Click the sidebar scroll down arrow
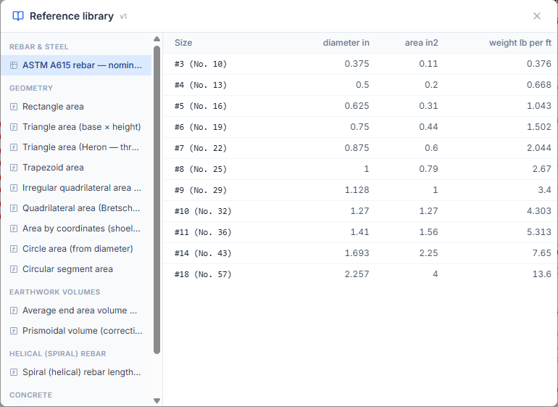 (157, 400)
